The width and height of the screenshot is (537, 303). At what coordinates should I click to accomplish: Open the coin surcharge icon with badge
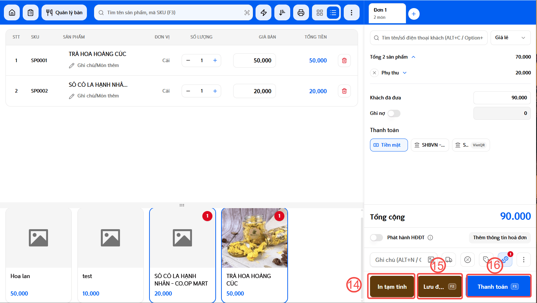click(505, 260)
